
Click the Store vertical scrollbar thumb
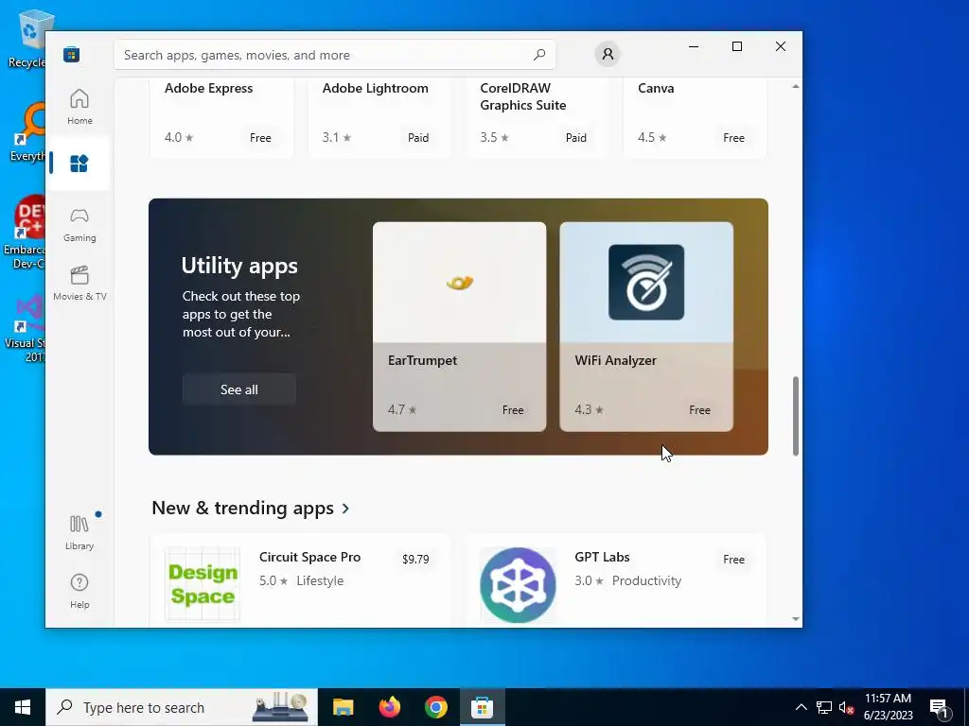pyautogui.click(x=795, y=416)
